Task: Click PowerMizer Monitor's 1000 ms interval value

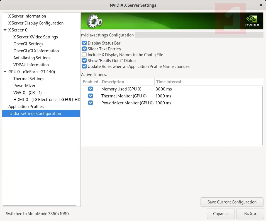Action: point(163,103)
